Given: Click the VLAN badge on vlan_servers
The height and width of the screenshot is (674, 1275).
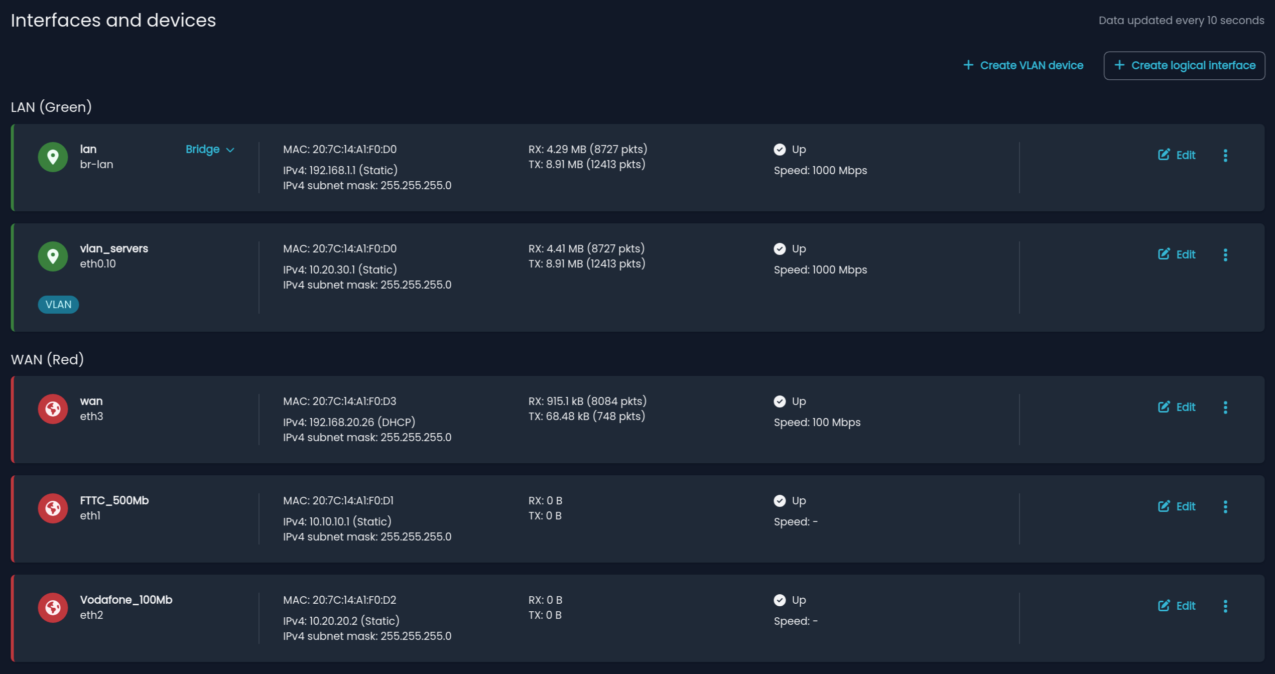Looking at the screenshot, I should [x=58, y=304].
